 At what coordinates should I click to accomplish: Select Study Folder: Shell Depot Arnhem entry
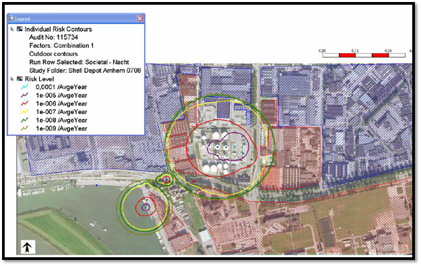(85, 71)
